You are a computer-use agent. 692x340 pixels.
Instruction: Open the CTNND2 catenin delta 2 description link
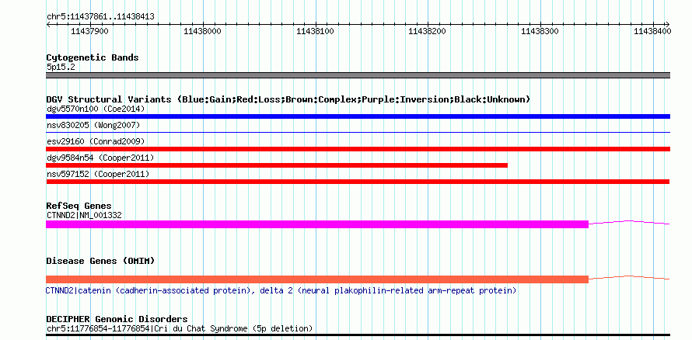pos(281,290)
